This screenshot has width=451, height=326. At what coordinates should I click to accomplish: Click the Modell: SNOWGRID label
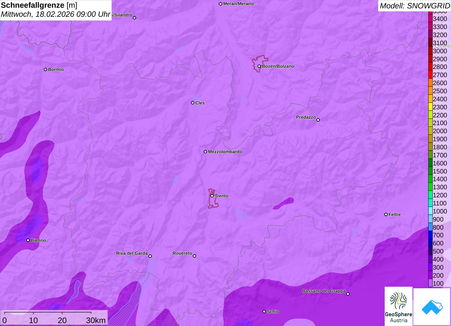click(415, 6)
